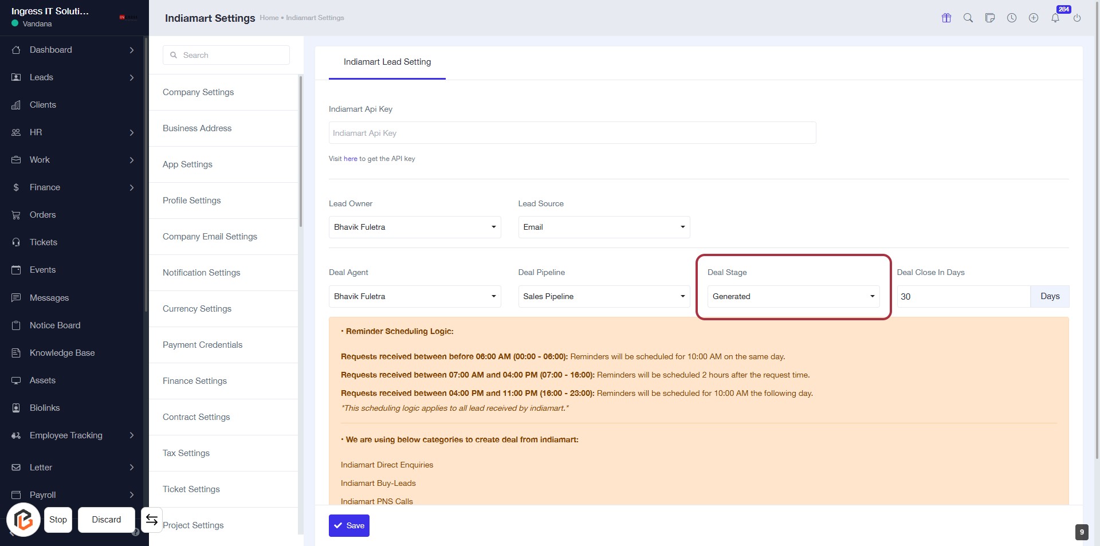1100x546 pixels.
Task: Open the Lead Source dropdown
Action: [603, 227]
